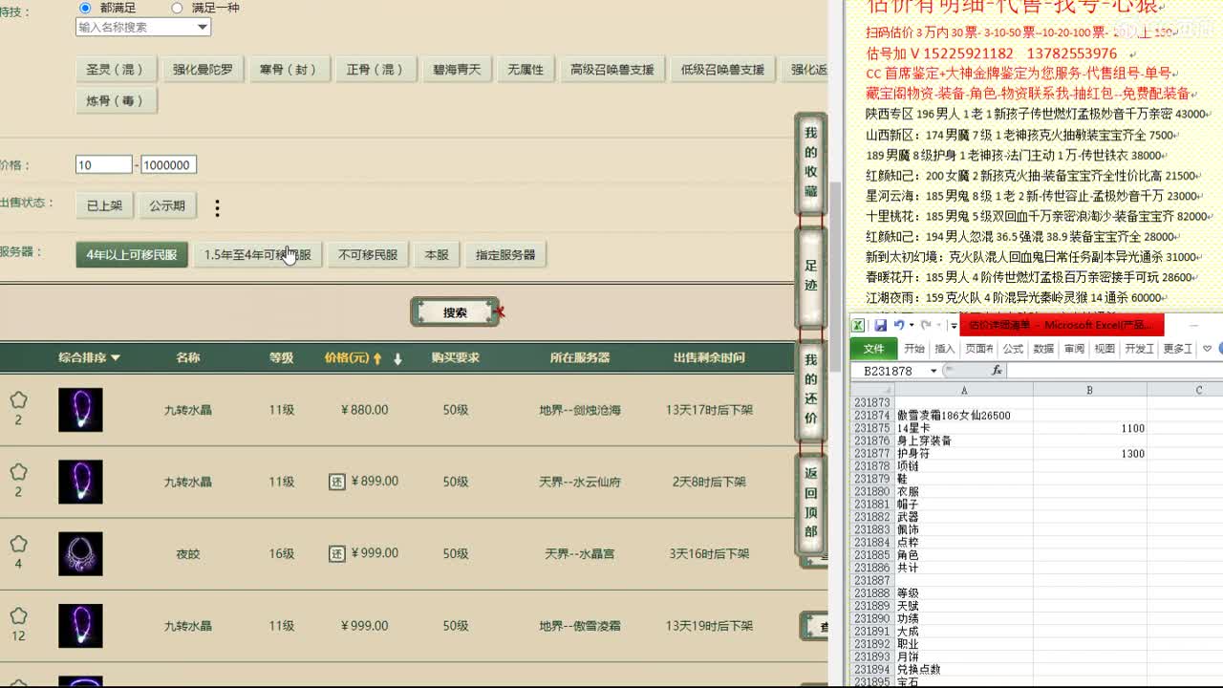Open the three-dot more options icon
This screenshot has height=688, width=1223.
tap(217, 207)
